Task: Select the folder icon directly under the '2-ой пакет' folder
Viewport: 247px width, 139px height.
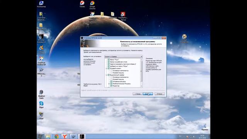Action: tap(41, 27)
